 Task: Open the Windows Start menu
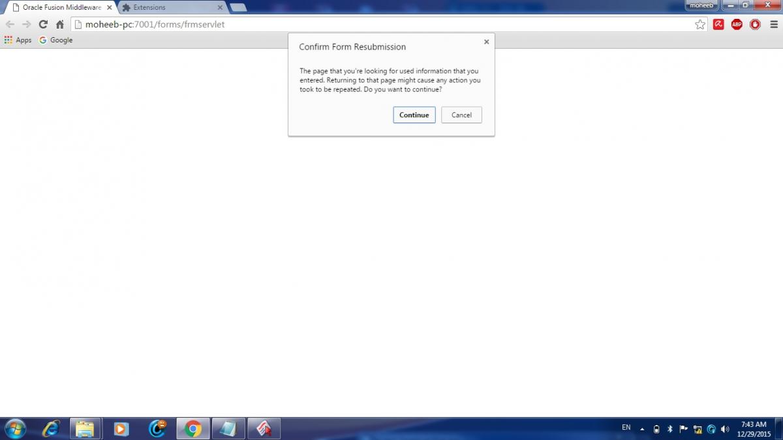[14, 428]
